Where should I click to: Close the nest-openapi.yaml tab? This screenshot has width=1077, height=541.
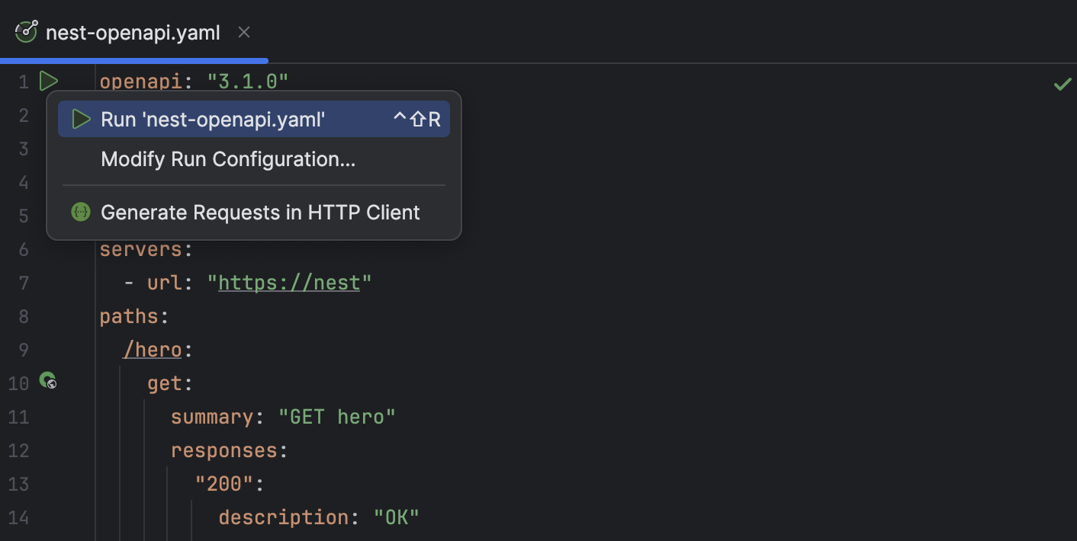click(243, 32)
